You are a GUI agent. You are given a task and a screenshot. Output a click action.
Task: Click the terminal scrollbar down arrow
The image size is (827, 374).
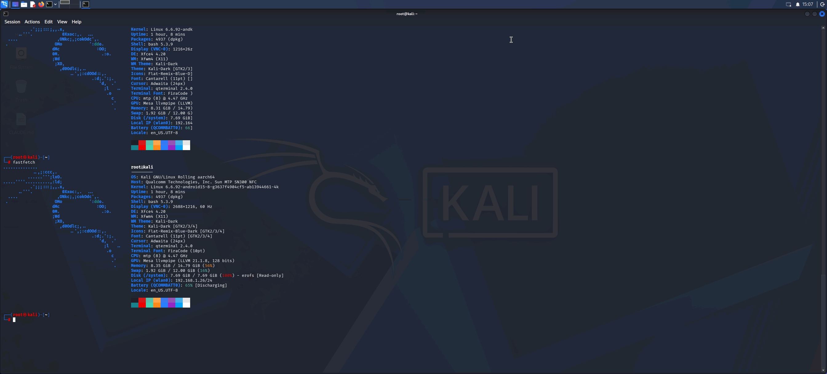(823, 370)
